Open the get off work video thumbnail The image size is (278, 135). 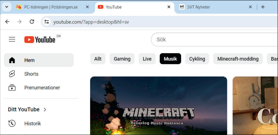tap(255, 106)
